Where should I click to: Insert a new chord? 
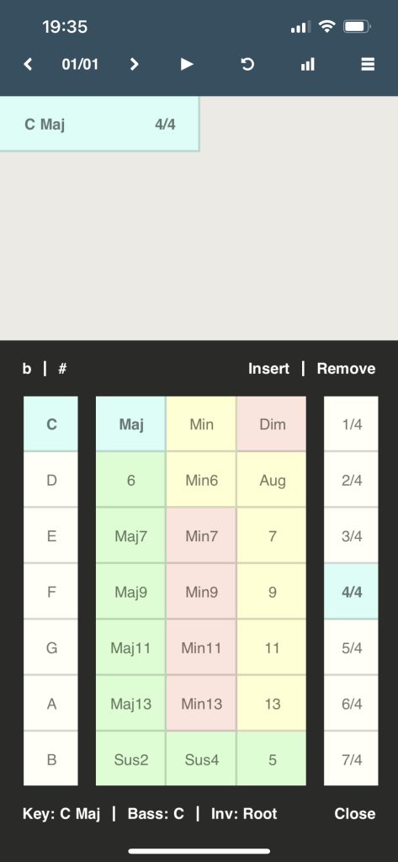point(268,369)
